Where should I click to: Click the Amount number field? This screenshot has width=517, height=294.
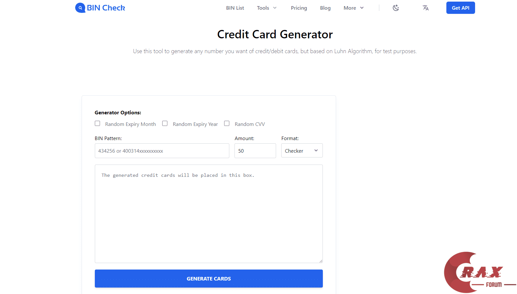pyautogui.click(x=255, y=151)
